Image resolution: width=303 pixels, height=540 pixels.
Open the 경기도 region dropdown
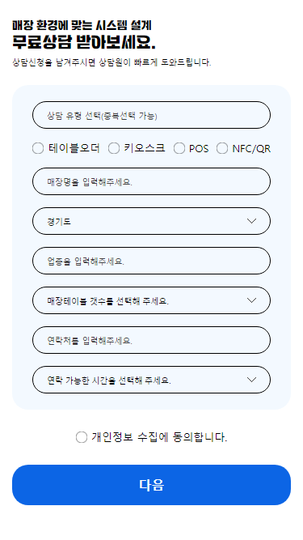[x=151, y=221]
